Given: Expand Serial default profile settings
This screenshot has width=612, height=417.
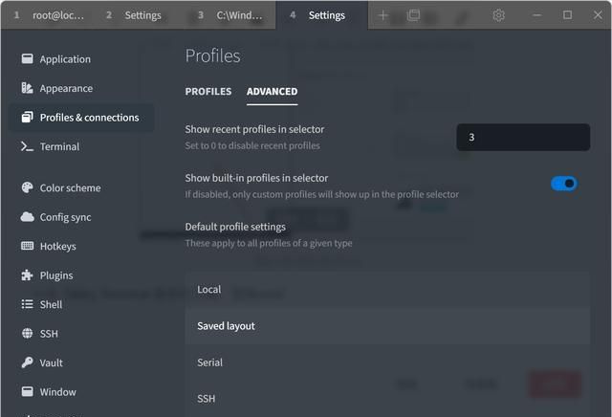Looking at the screenshot, I should 387,362.
